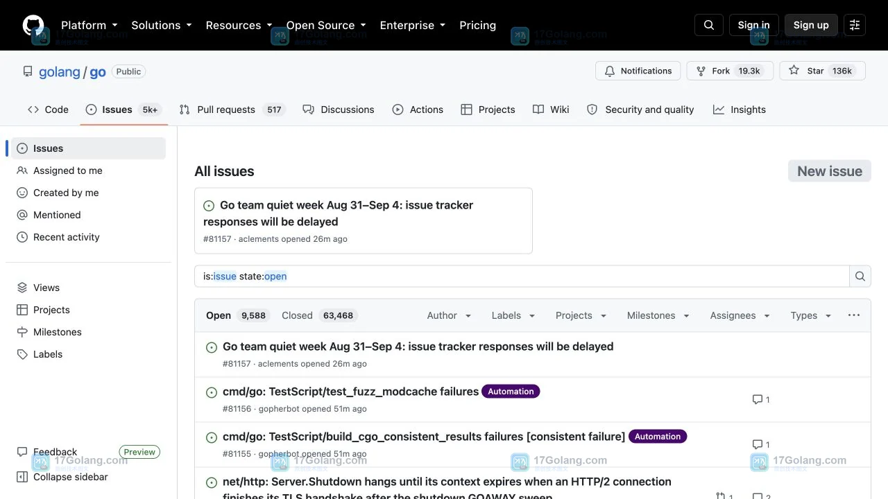Open Views in sidebar

(x=88, y=288)
